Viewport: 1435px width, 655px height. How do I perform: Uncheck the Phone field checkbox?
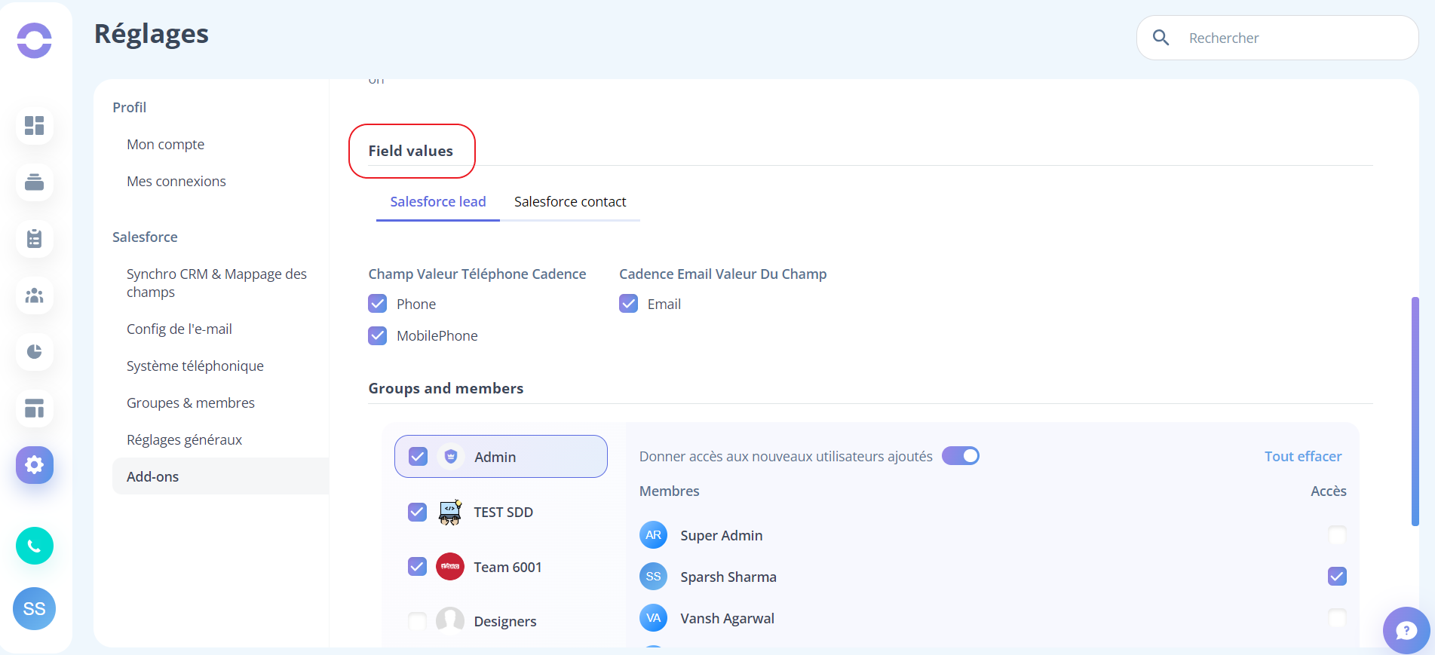[378, 304]
